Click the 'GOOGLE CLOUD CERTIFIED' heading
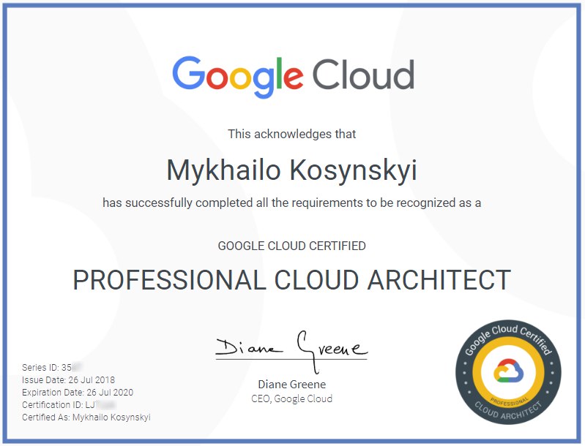585x446 pixels. pos(291,246)
